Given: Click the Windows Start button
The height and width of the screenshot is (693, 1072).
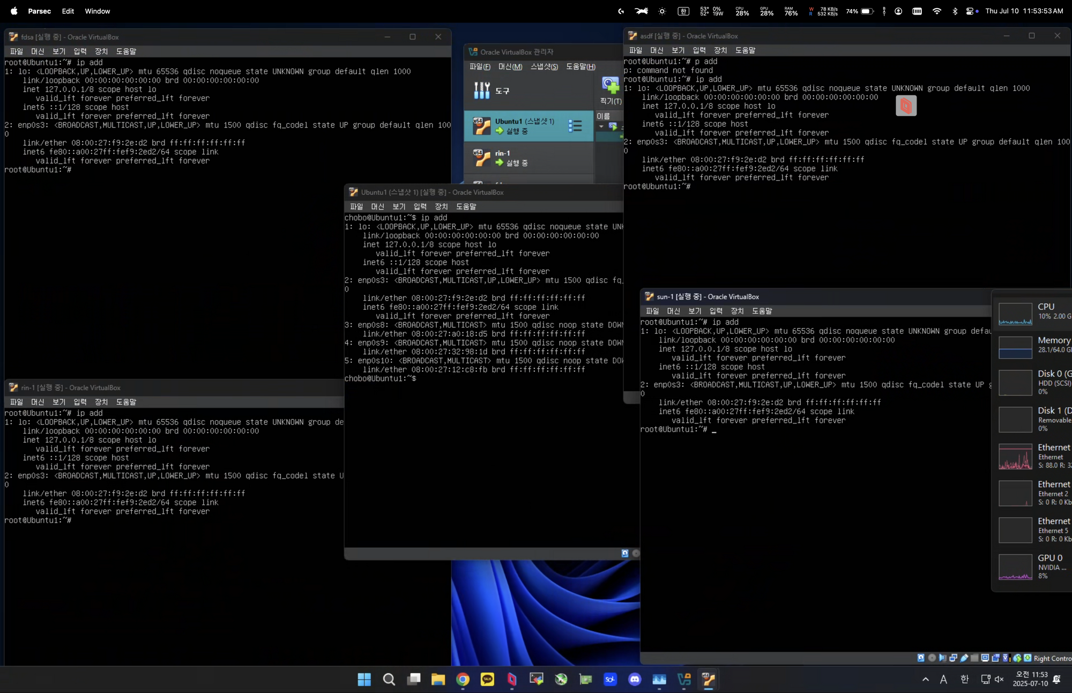Looking at the screenshot, I should coord(364,680).
